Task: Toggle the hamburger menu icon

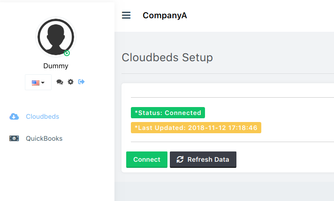Action: point(126,15)
